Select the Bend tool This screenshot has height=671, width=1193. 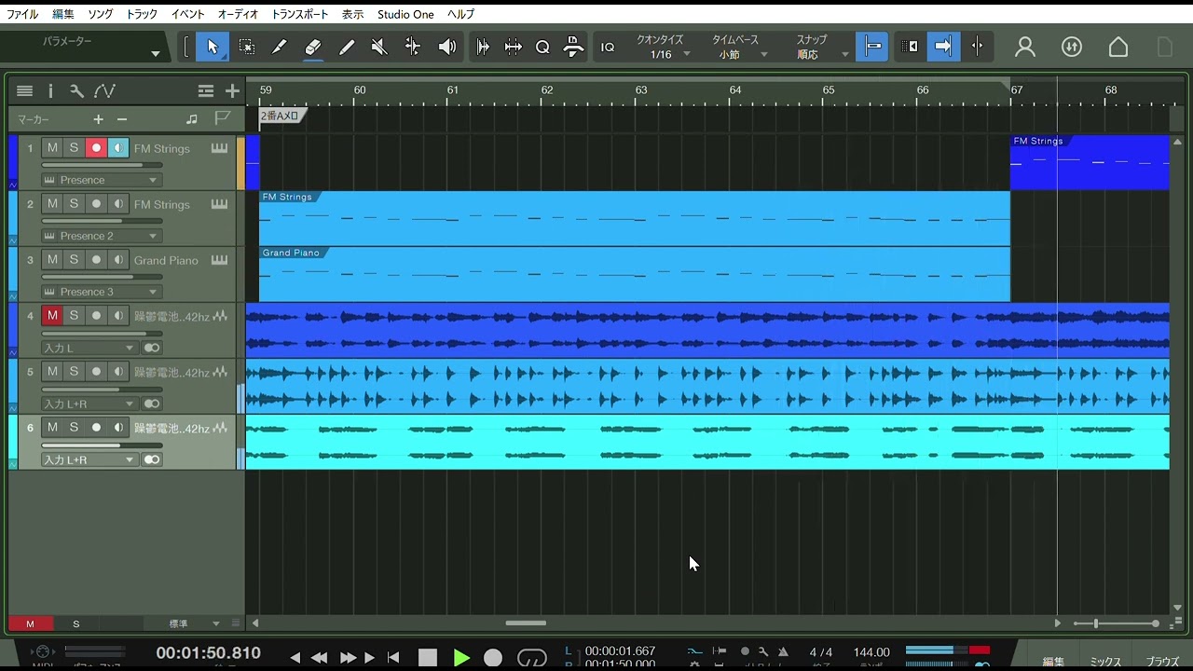point(413,47)
